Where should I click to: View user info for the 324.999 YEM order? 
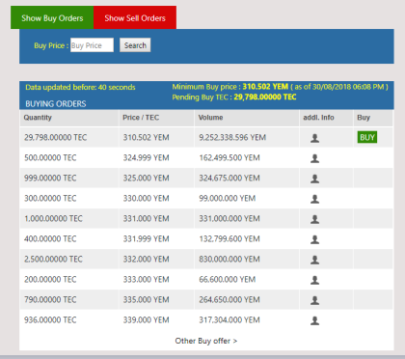[314, 158]
